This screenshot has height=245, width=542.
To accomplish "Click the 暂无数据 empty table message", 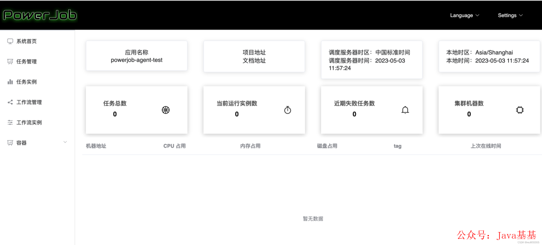I will [x=313, y=219].
